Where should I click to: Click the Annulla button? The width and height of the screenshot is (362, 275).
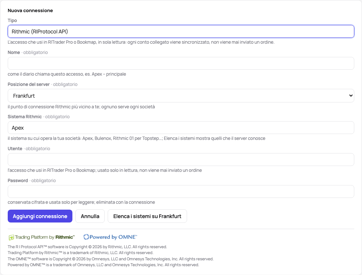point(90,216)
